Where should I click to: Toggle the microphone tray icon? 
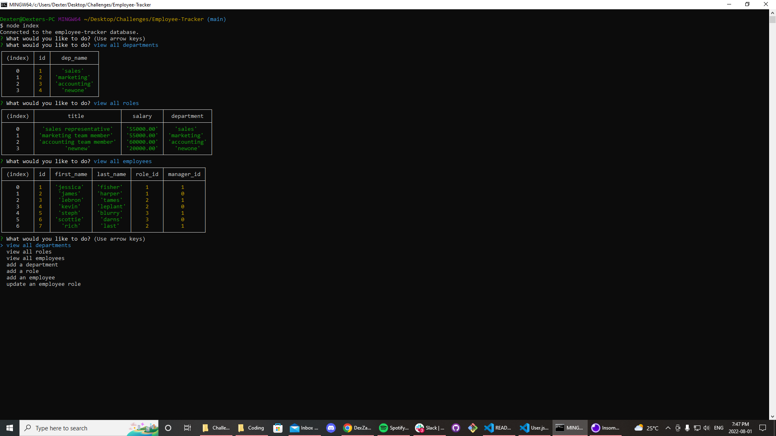click(x=687, y=428)
